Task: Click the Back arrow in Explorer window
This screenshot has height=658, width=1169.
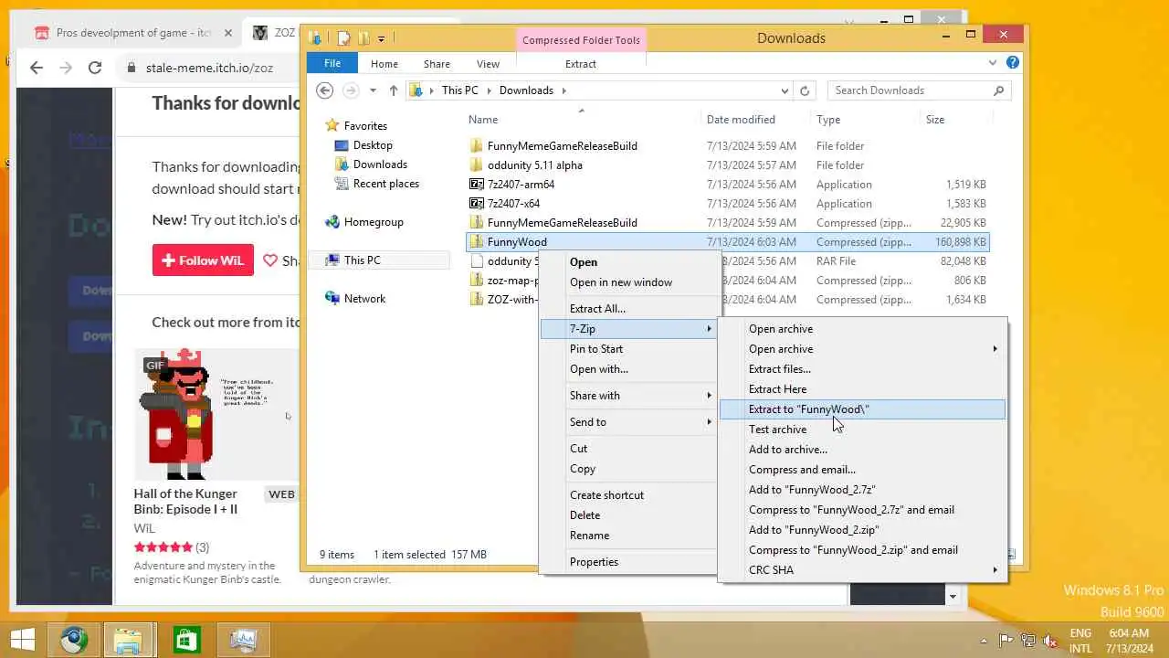Action: point(324,90)
